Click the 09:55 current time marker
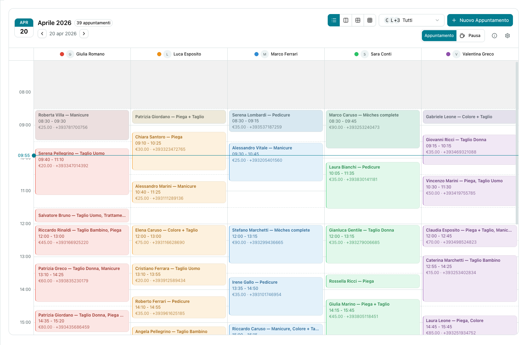This screenshot has height=345, width=527. (x=34, y=156)
